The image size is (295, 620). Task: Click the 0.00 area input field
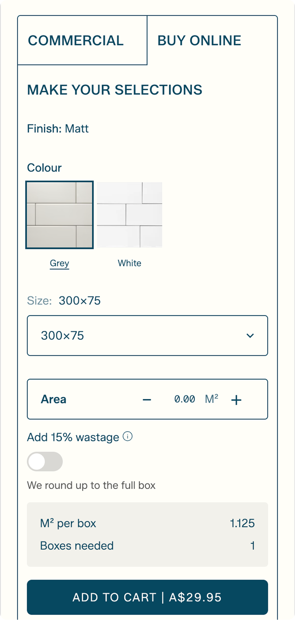(x=185, y=399)
